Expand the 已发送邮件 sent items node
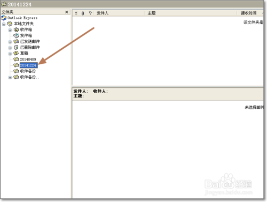 [x=10, y=42]
